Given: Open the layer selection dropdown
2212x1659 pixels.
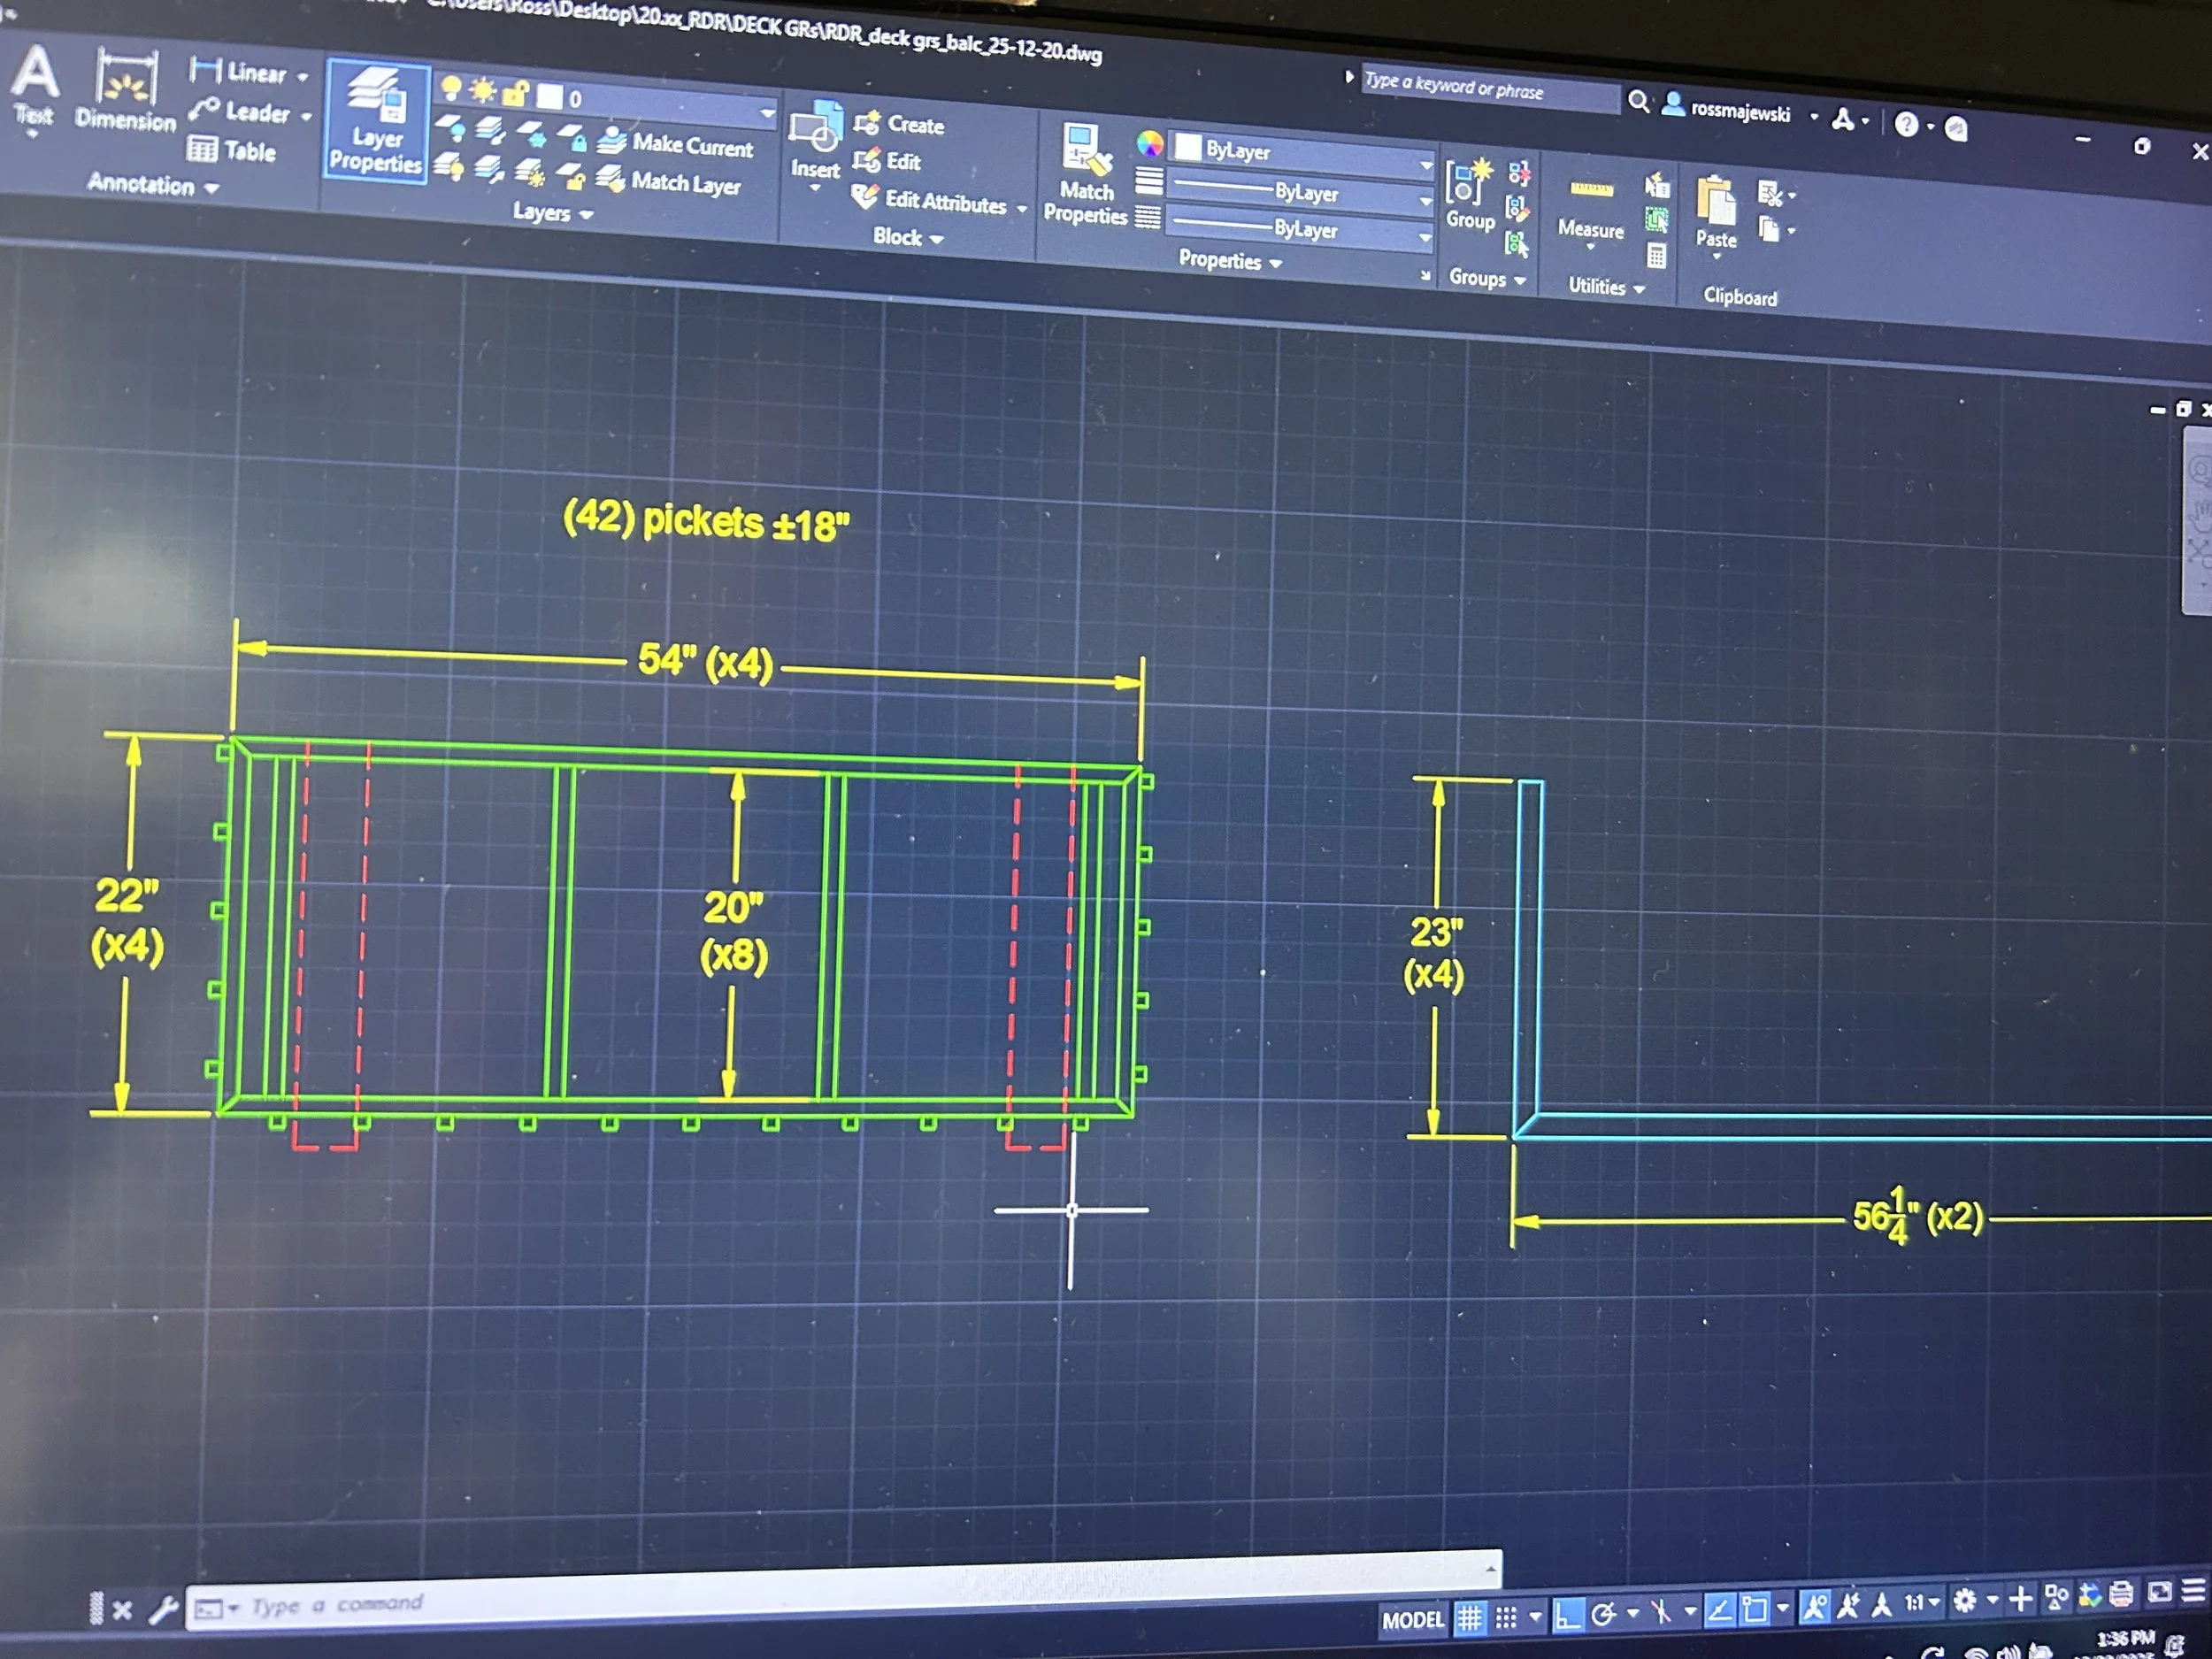Looking at the screenshot, I should click(x=767, y=114).
